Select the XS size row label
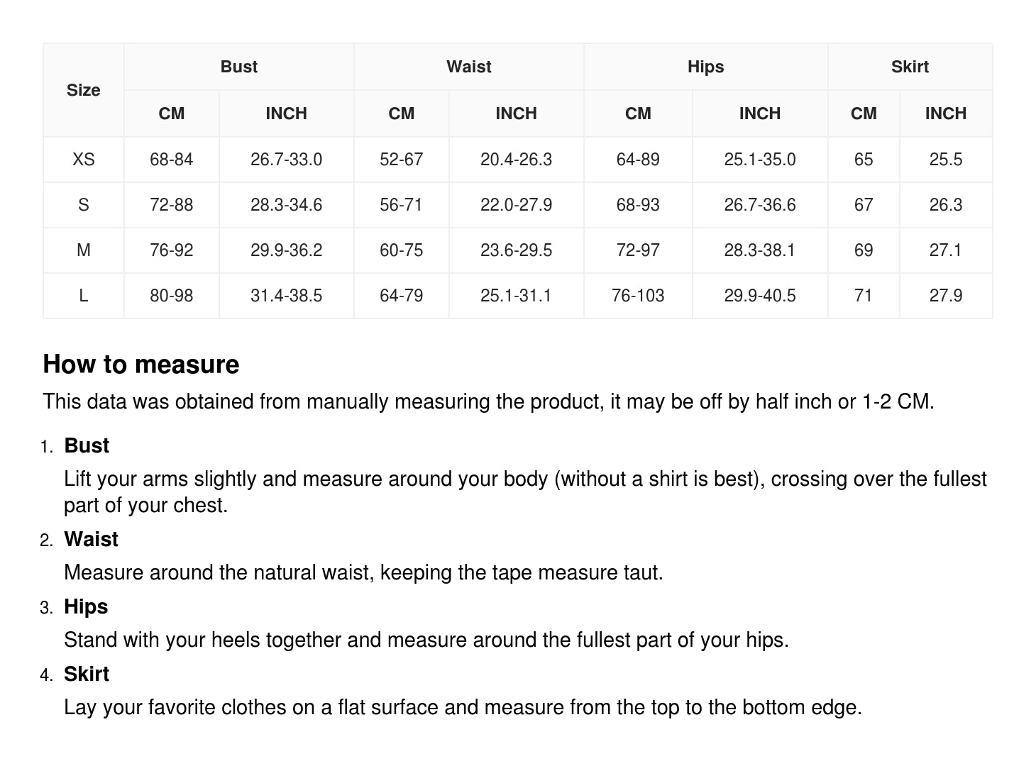 click(84, 160)
